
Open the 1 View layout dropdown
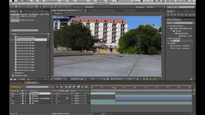(131, 79)
